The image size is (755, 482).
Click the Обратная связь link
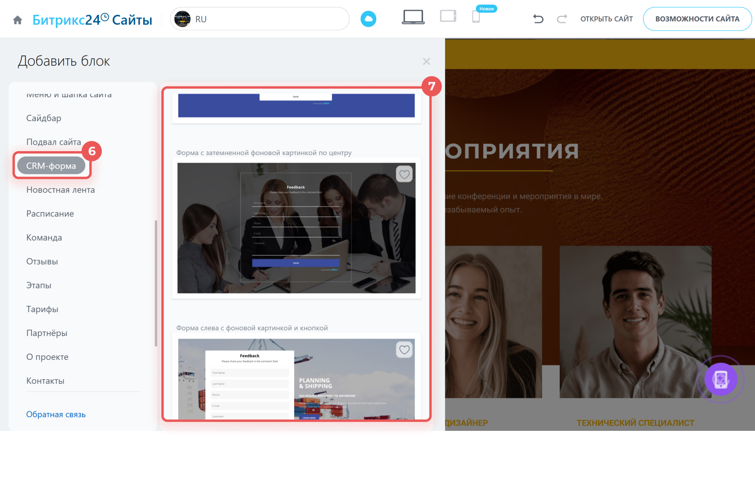56,414
